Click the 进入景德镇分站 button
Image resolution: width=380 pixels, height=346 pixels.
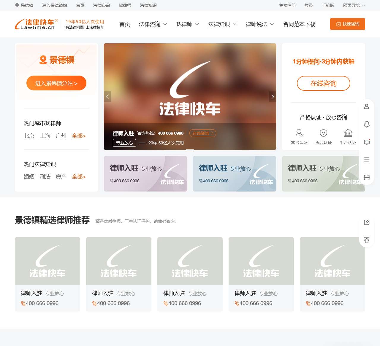tap(56, 83)
